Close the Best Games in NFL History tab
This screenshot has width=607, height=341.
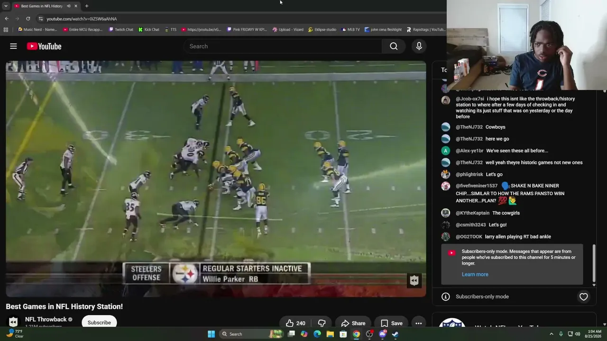[75, 6]
